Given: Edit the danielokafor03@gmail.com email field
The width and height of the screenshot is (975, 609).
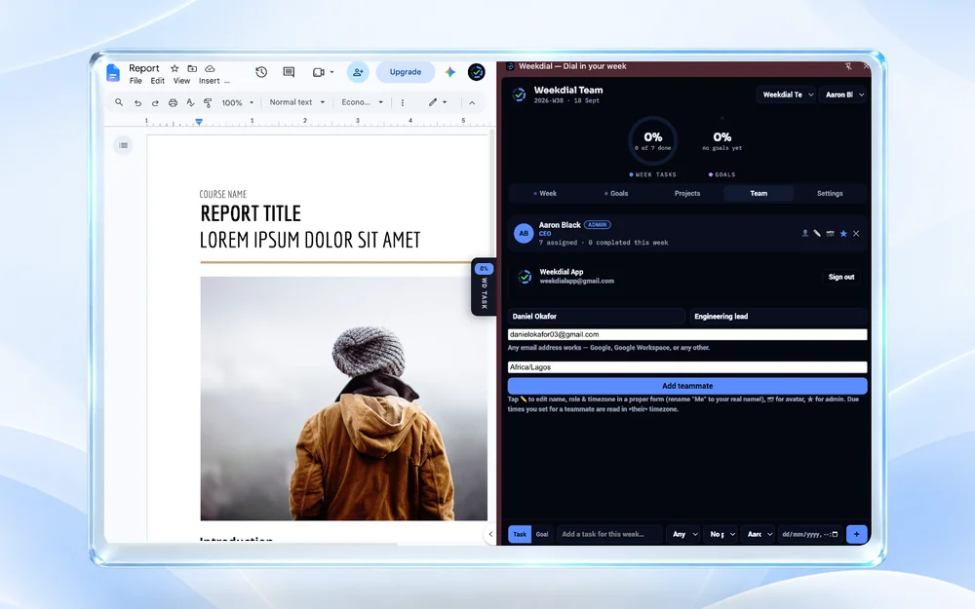Looking at the screenshot, I should pyautogui.click(x=687, y=334).
